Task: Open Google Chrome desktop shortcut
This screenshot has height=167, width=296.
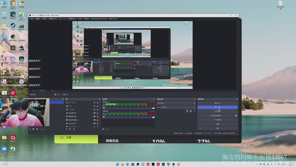Action: pyautogui.click(x=13, y=4)
